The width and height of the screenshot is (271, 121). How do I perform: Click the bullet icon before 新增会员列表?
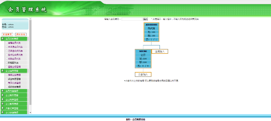coord(7,43)
